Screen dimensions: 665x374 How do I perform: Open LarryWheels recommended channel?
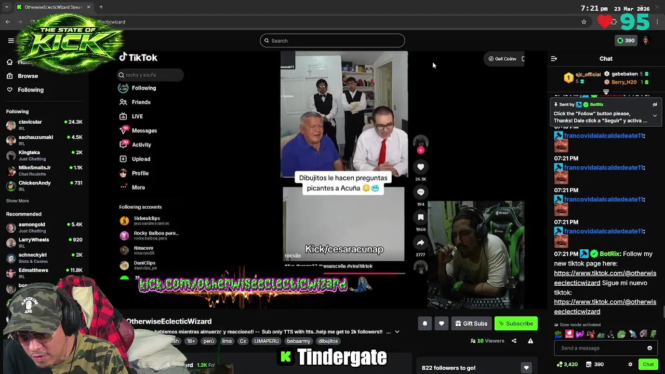[44, 242]
